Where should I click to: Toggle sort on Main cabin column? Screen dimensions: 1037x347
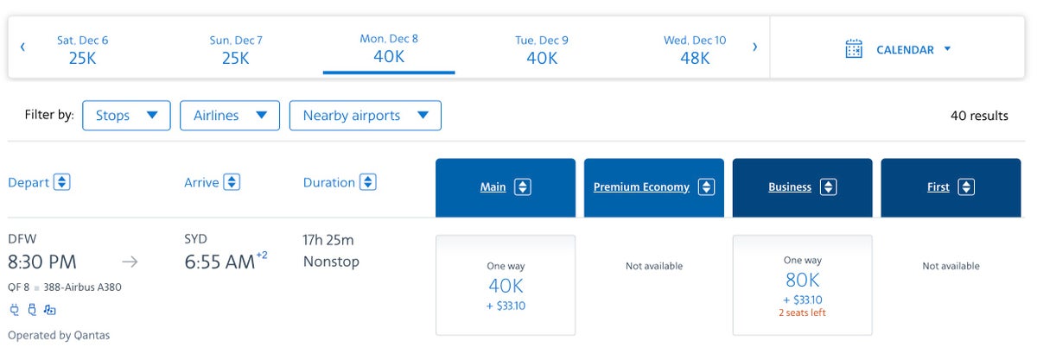(523, 187)
